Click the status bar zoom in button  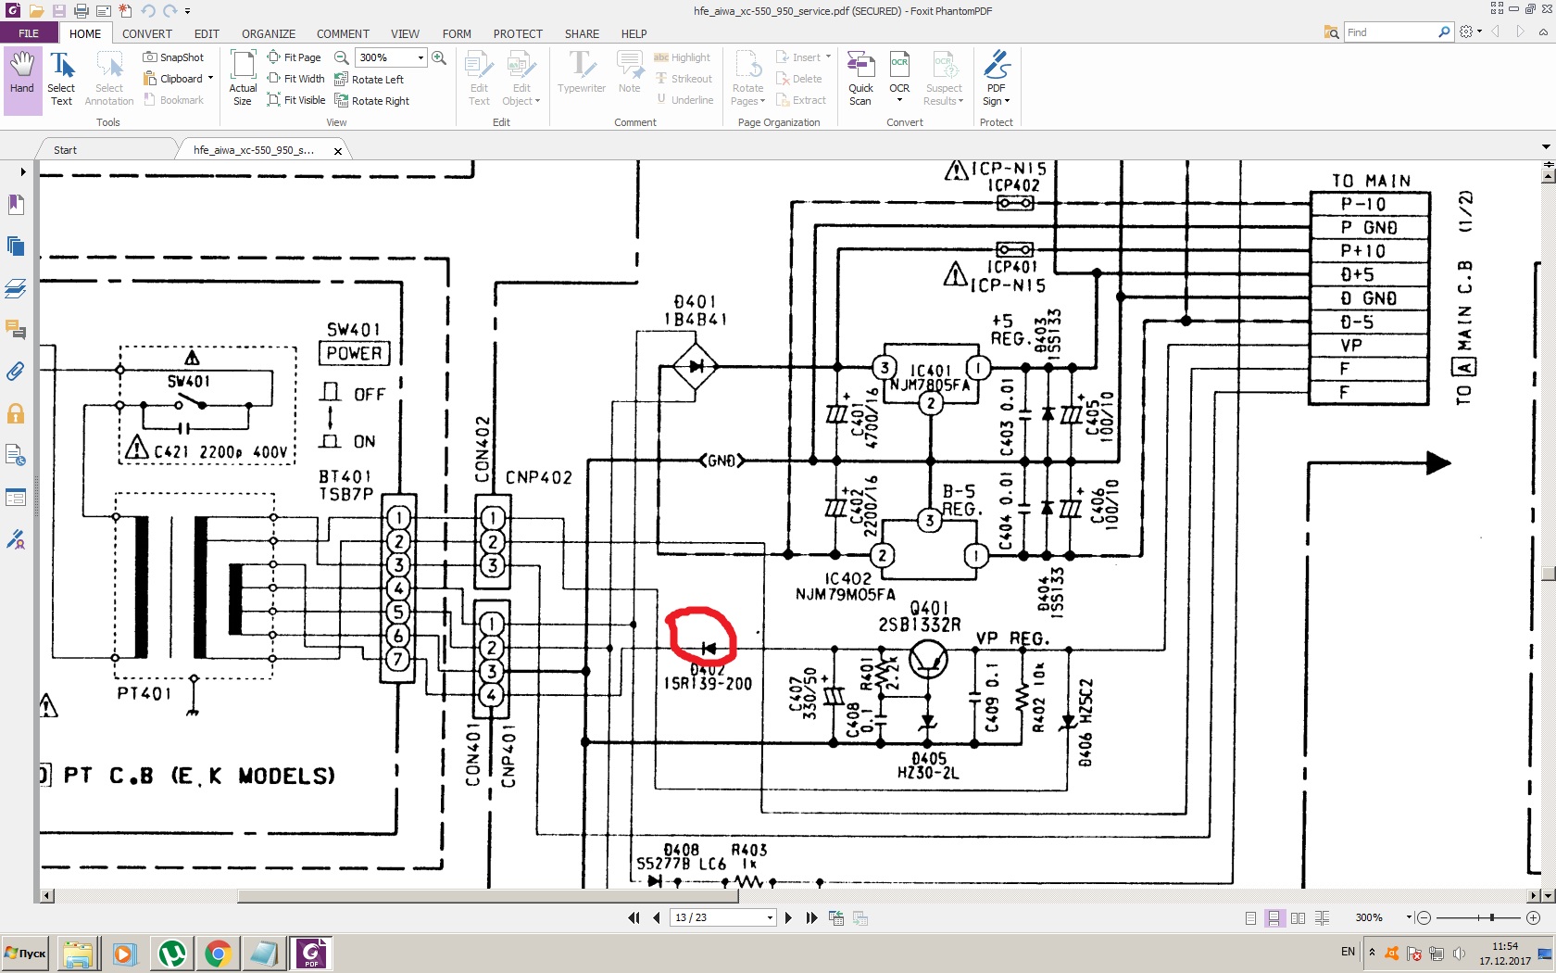[x=1533, y=917]
